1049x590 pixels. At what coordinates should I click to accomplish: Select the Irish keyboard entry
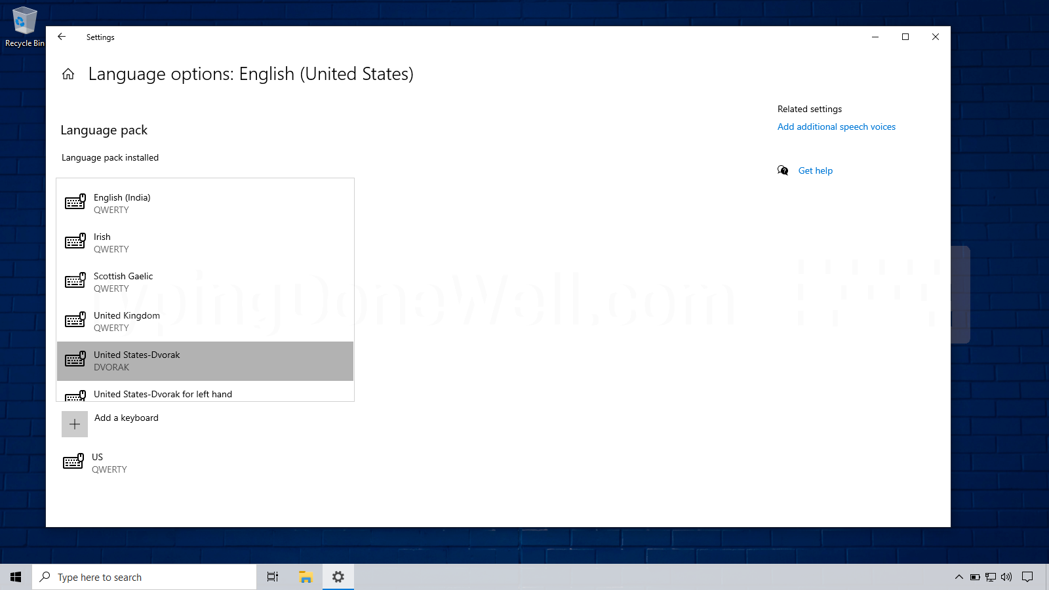[197, 243]
